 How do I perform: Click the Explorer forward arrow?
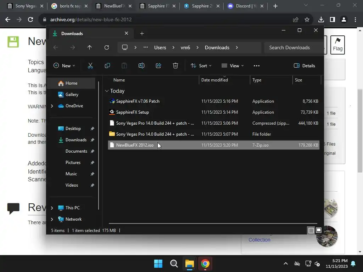[x=73, y=47]
